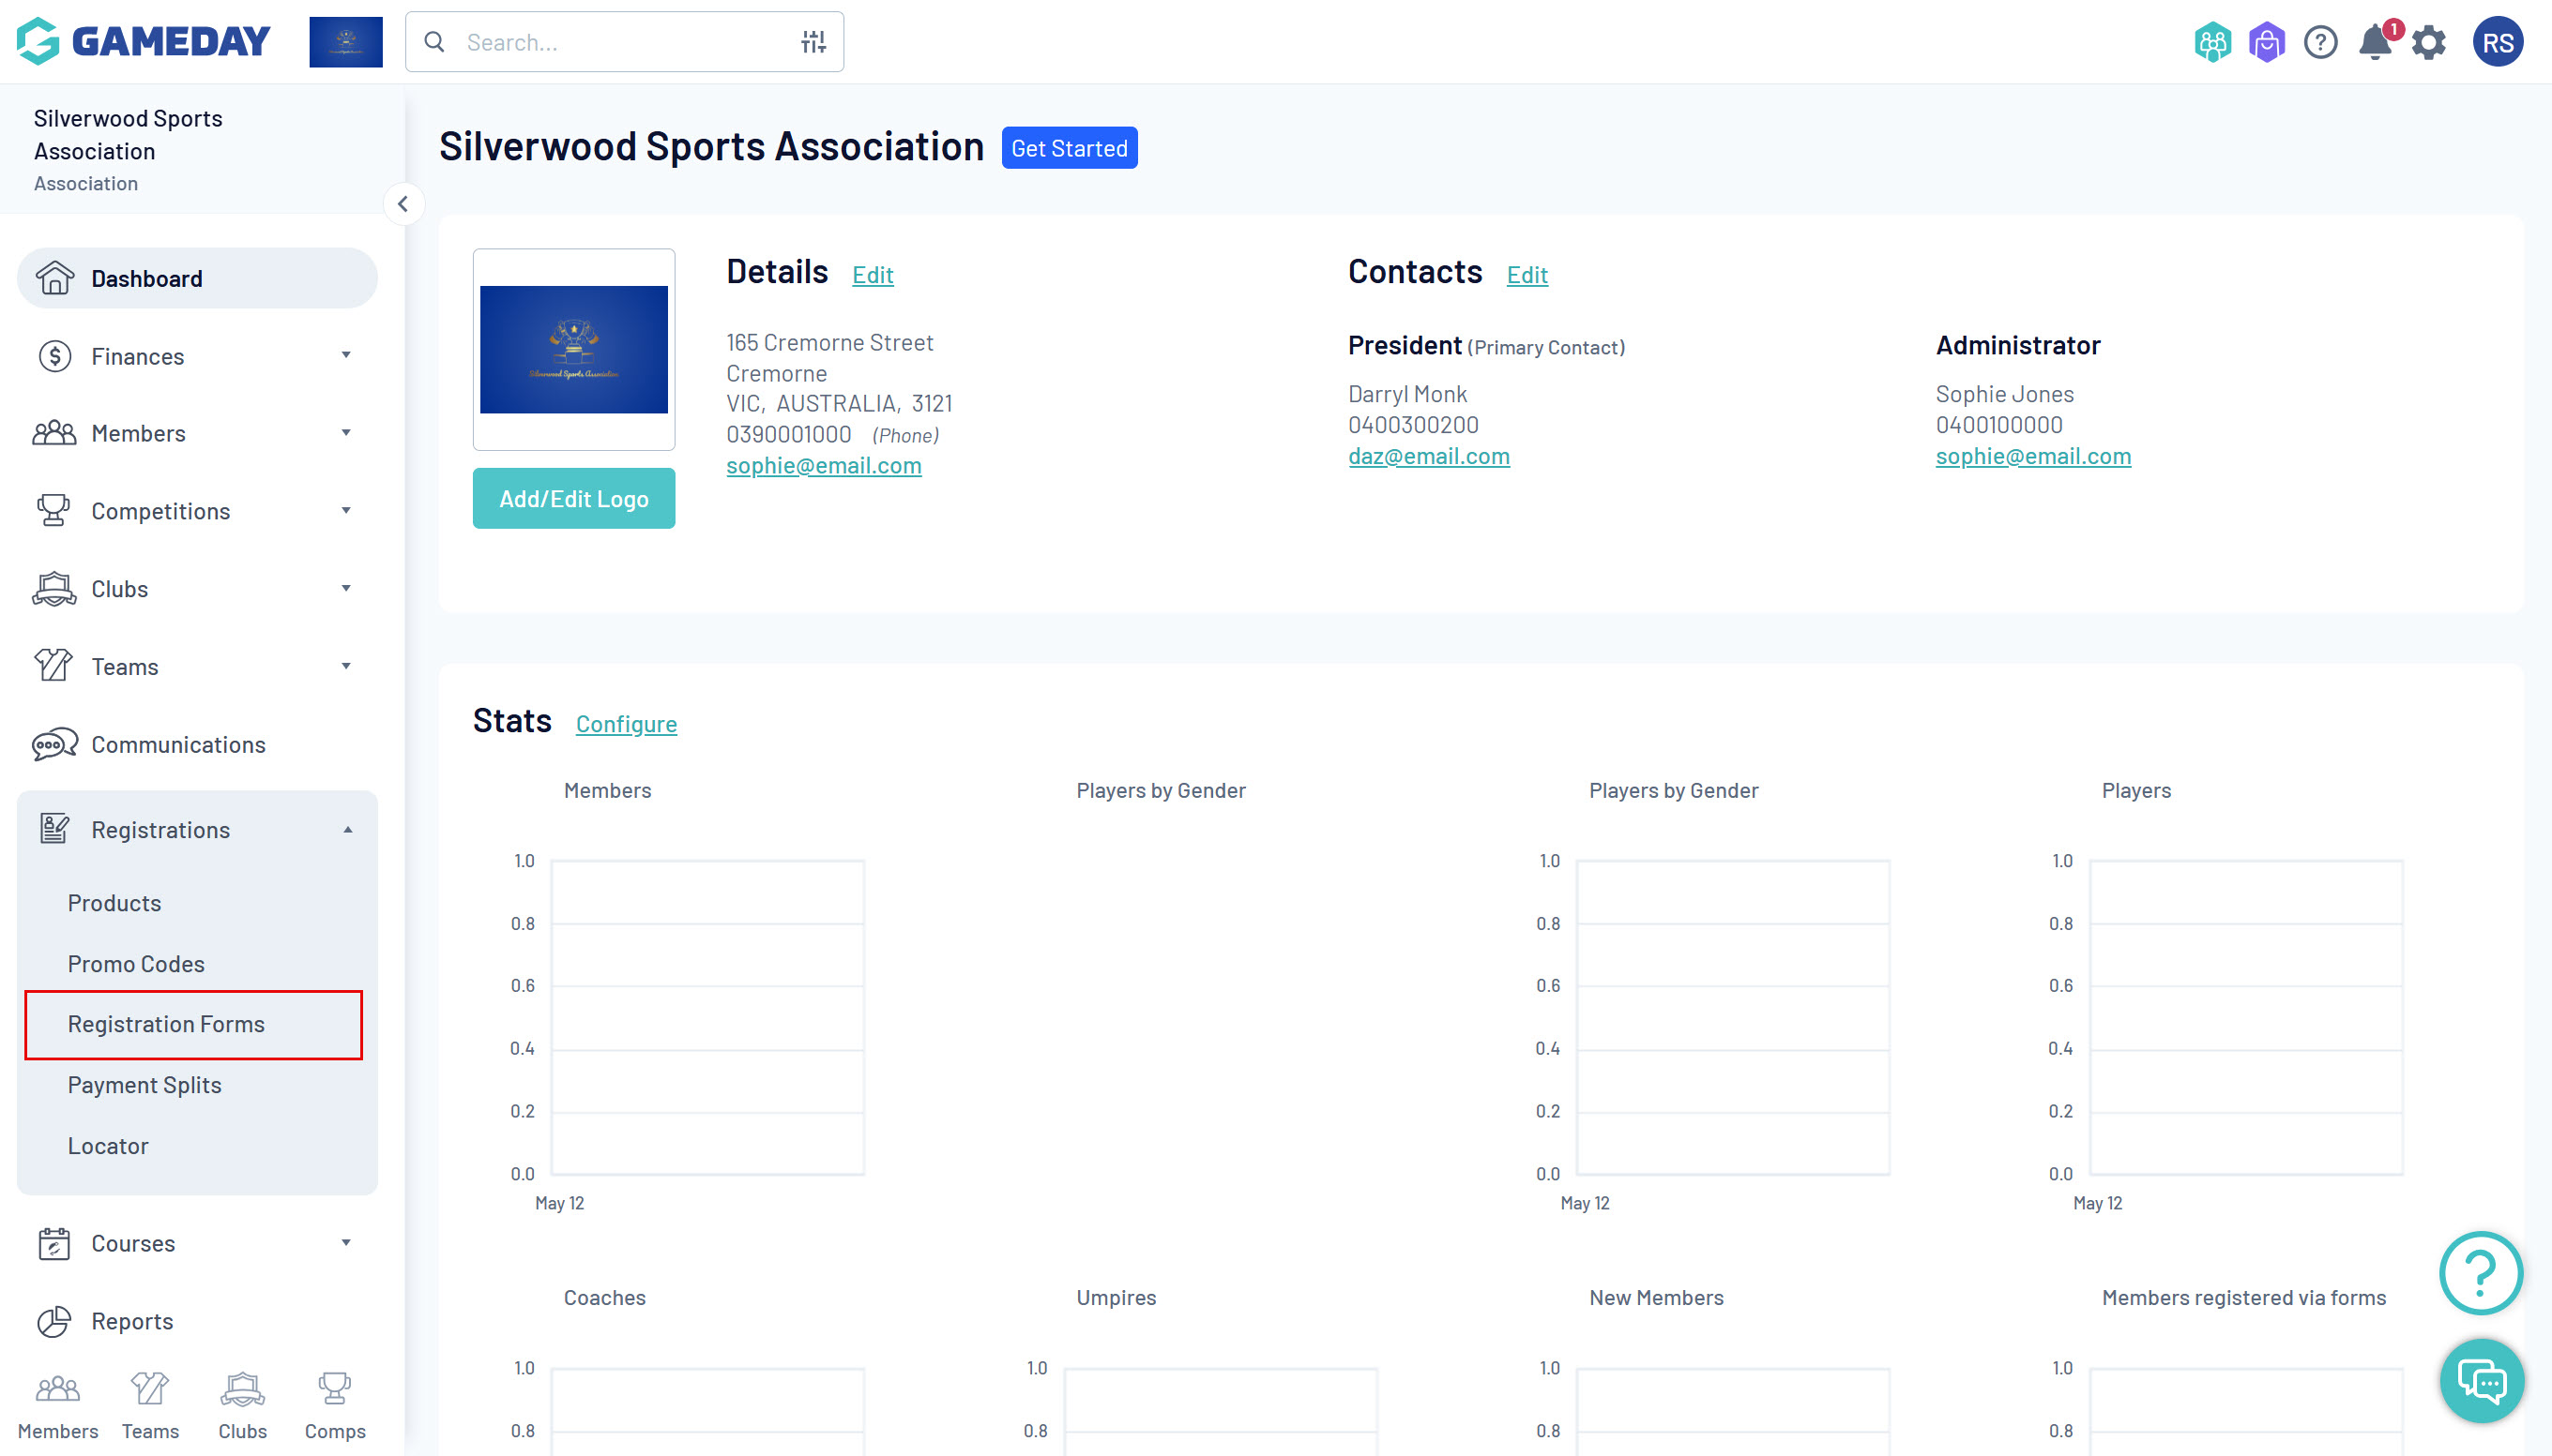Click the help question mark in header
Image resolution: width=2552 pixels, height=1456 pixels.
point(2320,43)
